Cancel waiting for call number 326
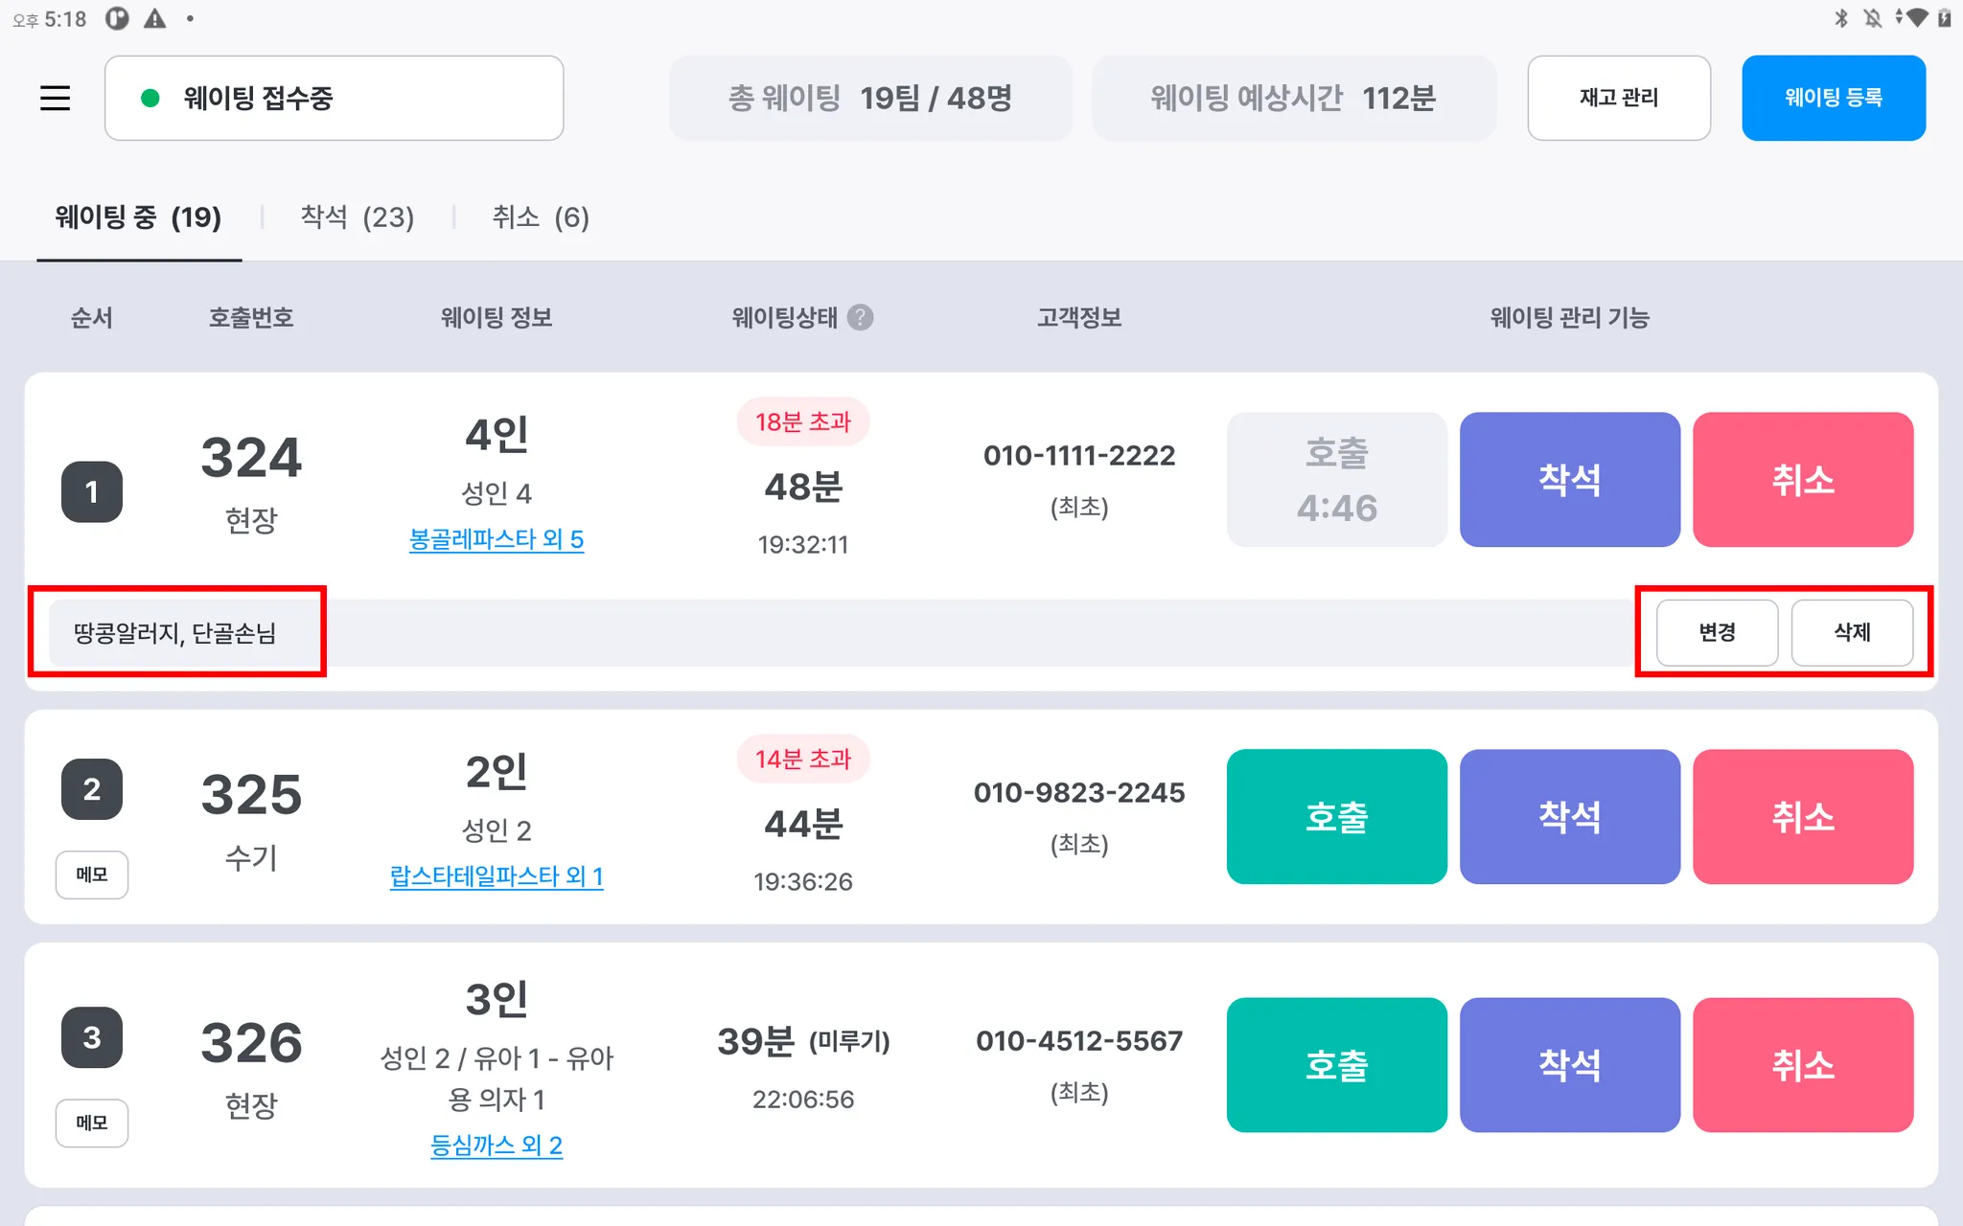The height and width of the screenshot is (1226, 1963). [1802, 1065]
